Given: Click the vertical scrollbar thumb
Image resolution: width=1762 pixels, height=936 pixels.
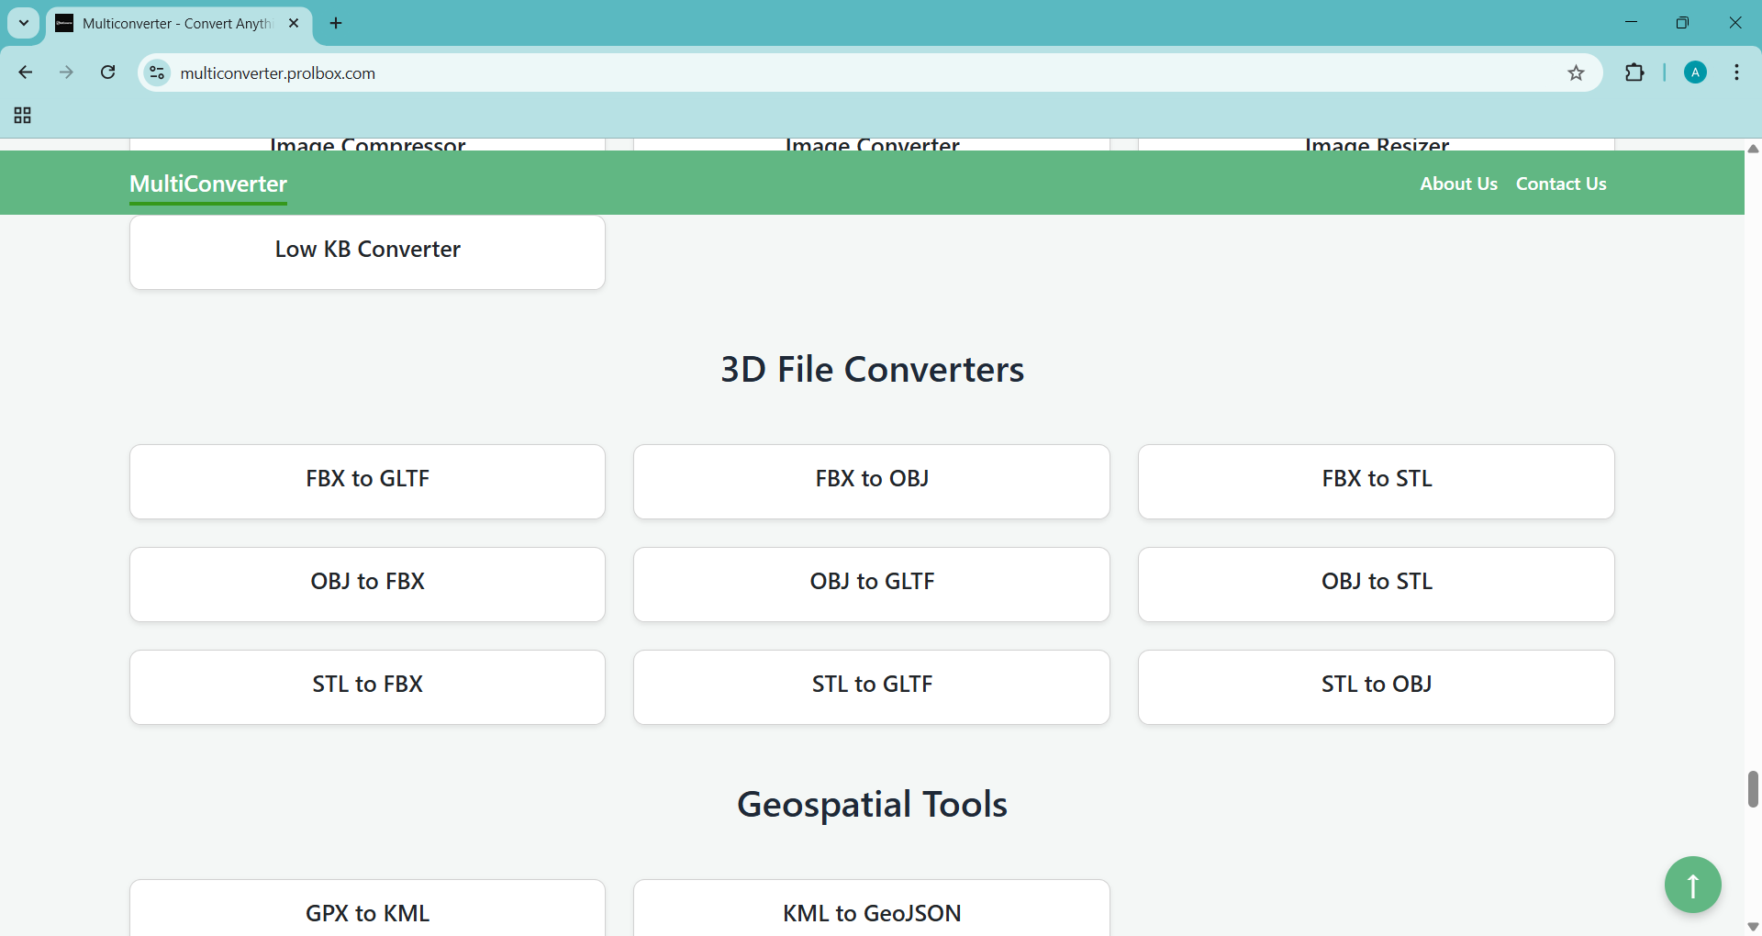Looking at the screenshot, I should [1753, 789].
